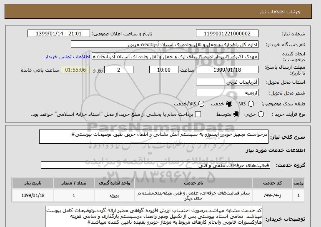The height and width of the screenshot is (227, 321).
Task: Click the countdown timer 01:55:06
Action: (x=75, y=70)
